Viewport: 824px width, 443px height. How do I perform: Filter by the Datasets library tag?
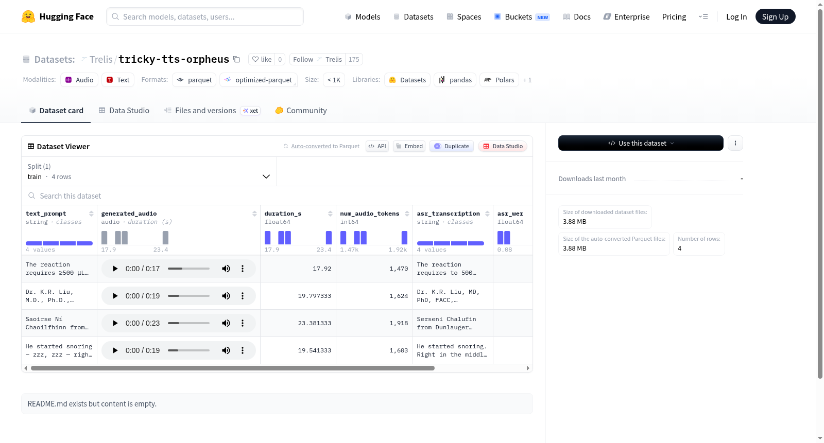[x=407, y=80]
